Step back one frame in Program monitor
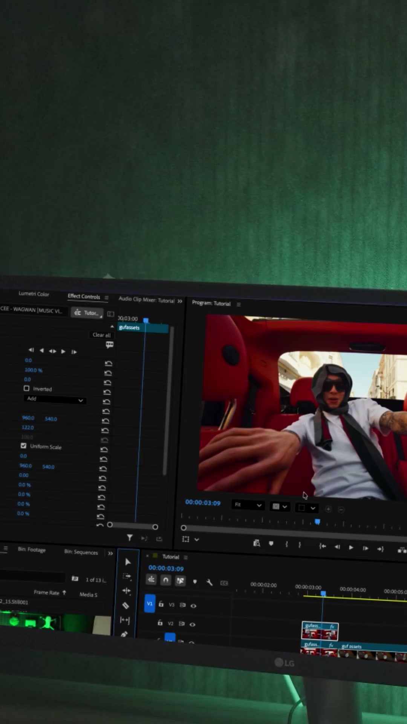Screen dimensions: 407x724 click(x=337, y=546)
